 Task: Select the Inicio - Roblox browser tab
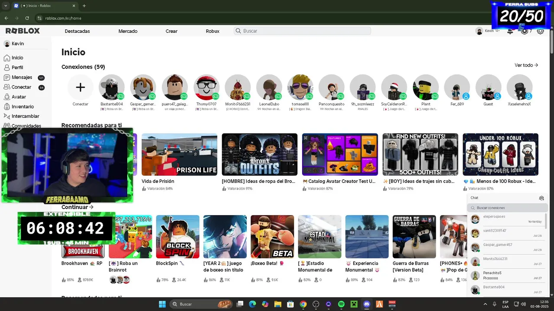click(44, 6)
